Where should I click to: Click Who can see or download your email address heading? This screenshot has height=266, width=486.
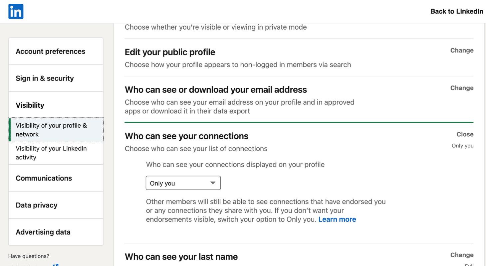[x=216, y=90]
